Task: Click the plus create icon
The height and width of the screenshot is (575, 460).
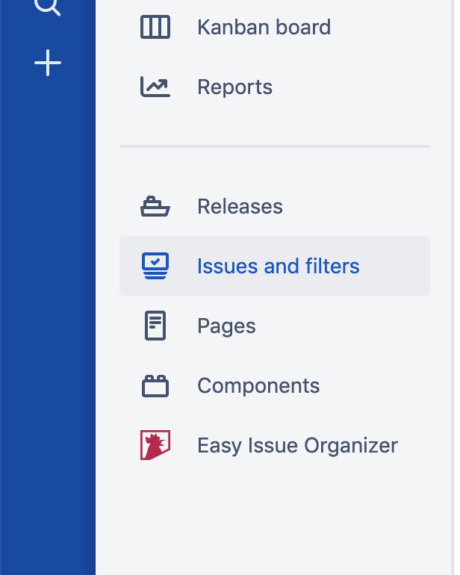Action: pyautogui.click(x=48, y=63)
